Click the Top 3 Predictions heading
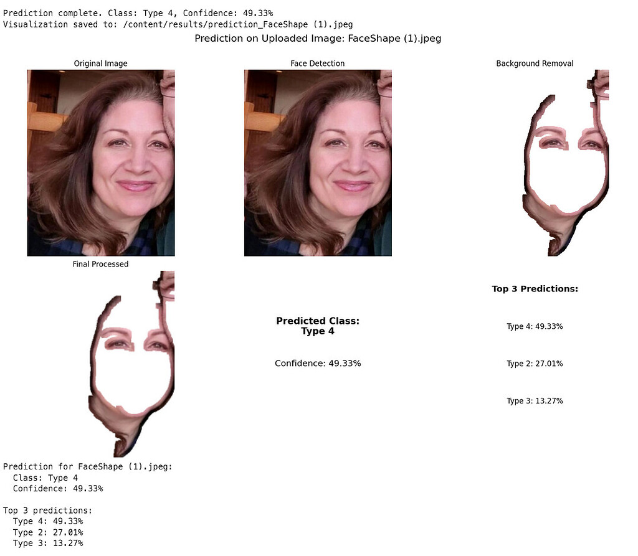The height and width of the screenshot is (556, 638). (535, 288)
